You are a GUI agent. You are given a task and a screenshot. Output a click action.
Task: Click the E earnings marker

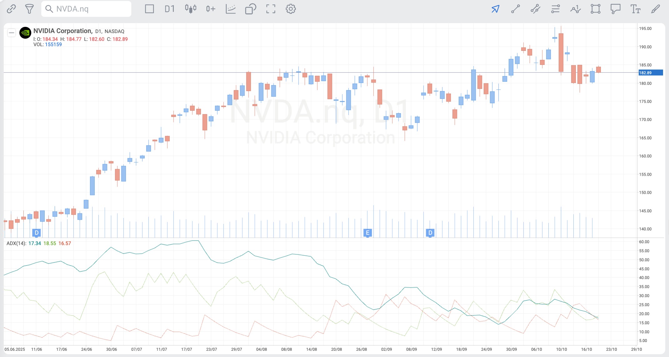(368, 232)
